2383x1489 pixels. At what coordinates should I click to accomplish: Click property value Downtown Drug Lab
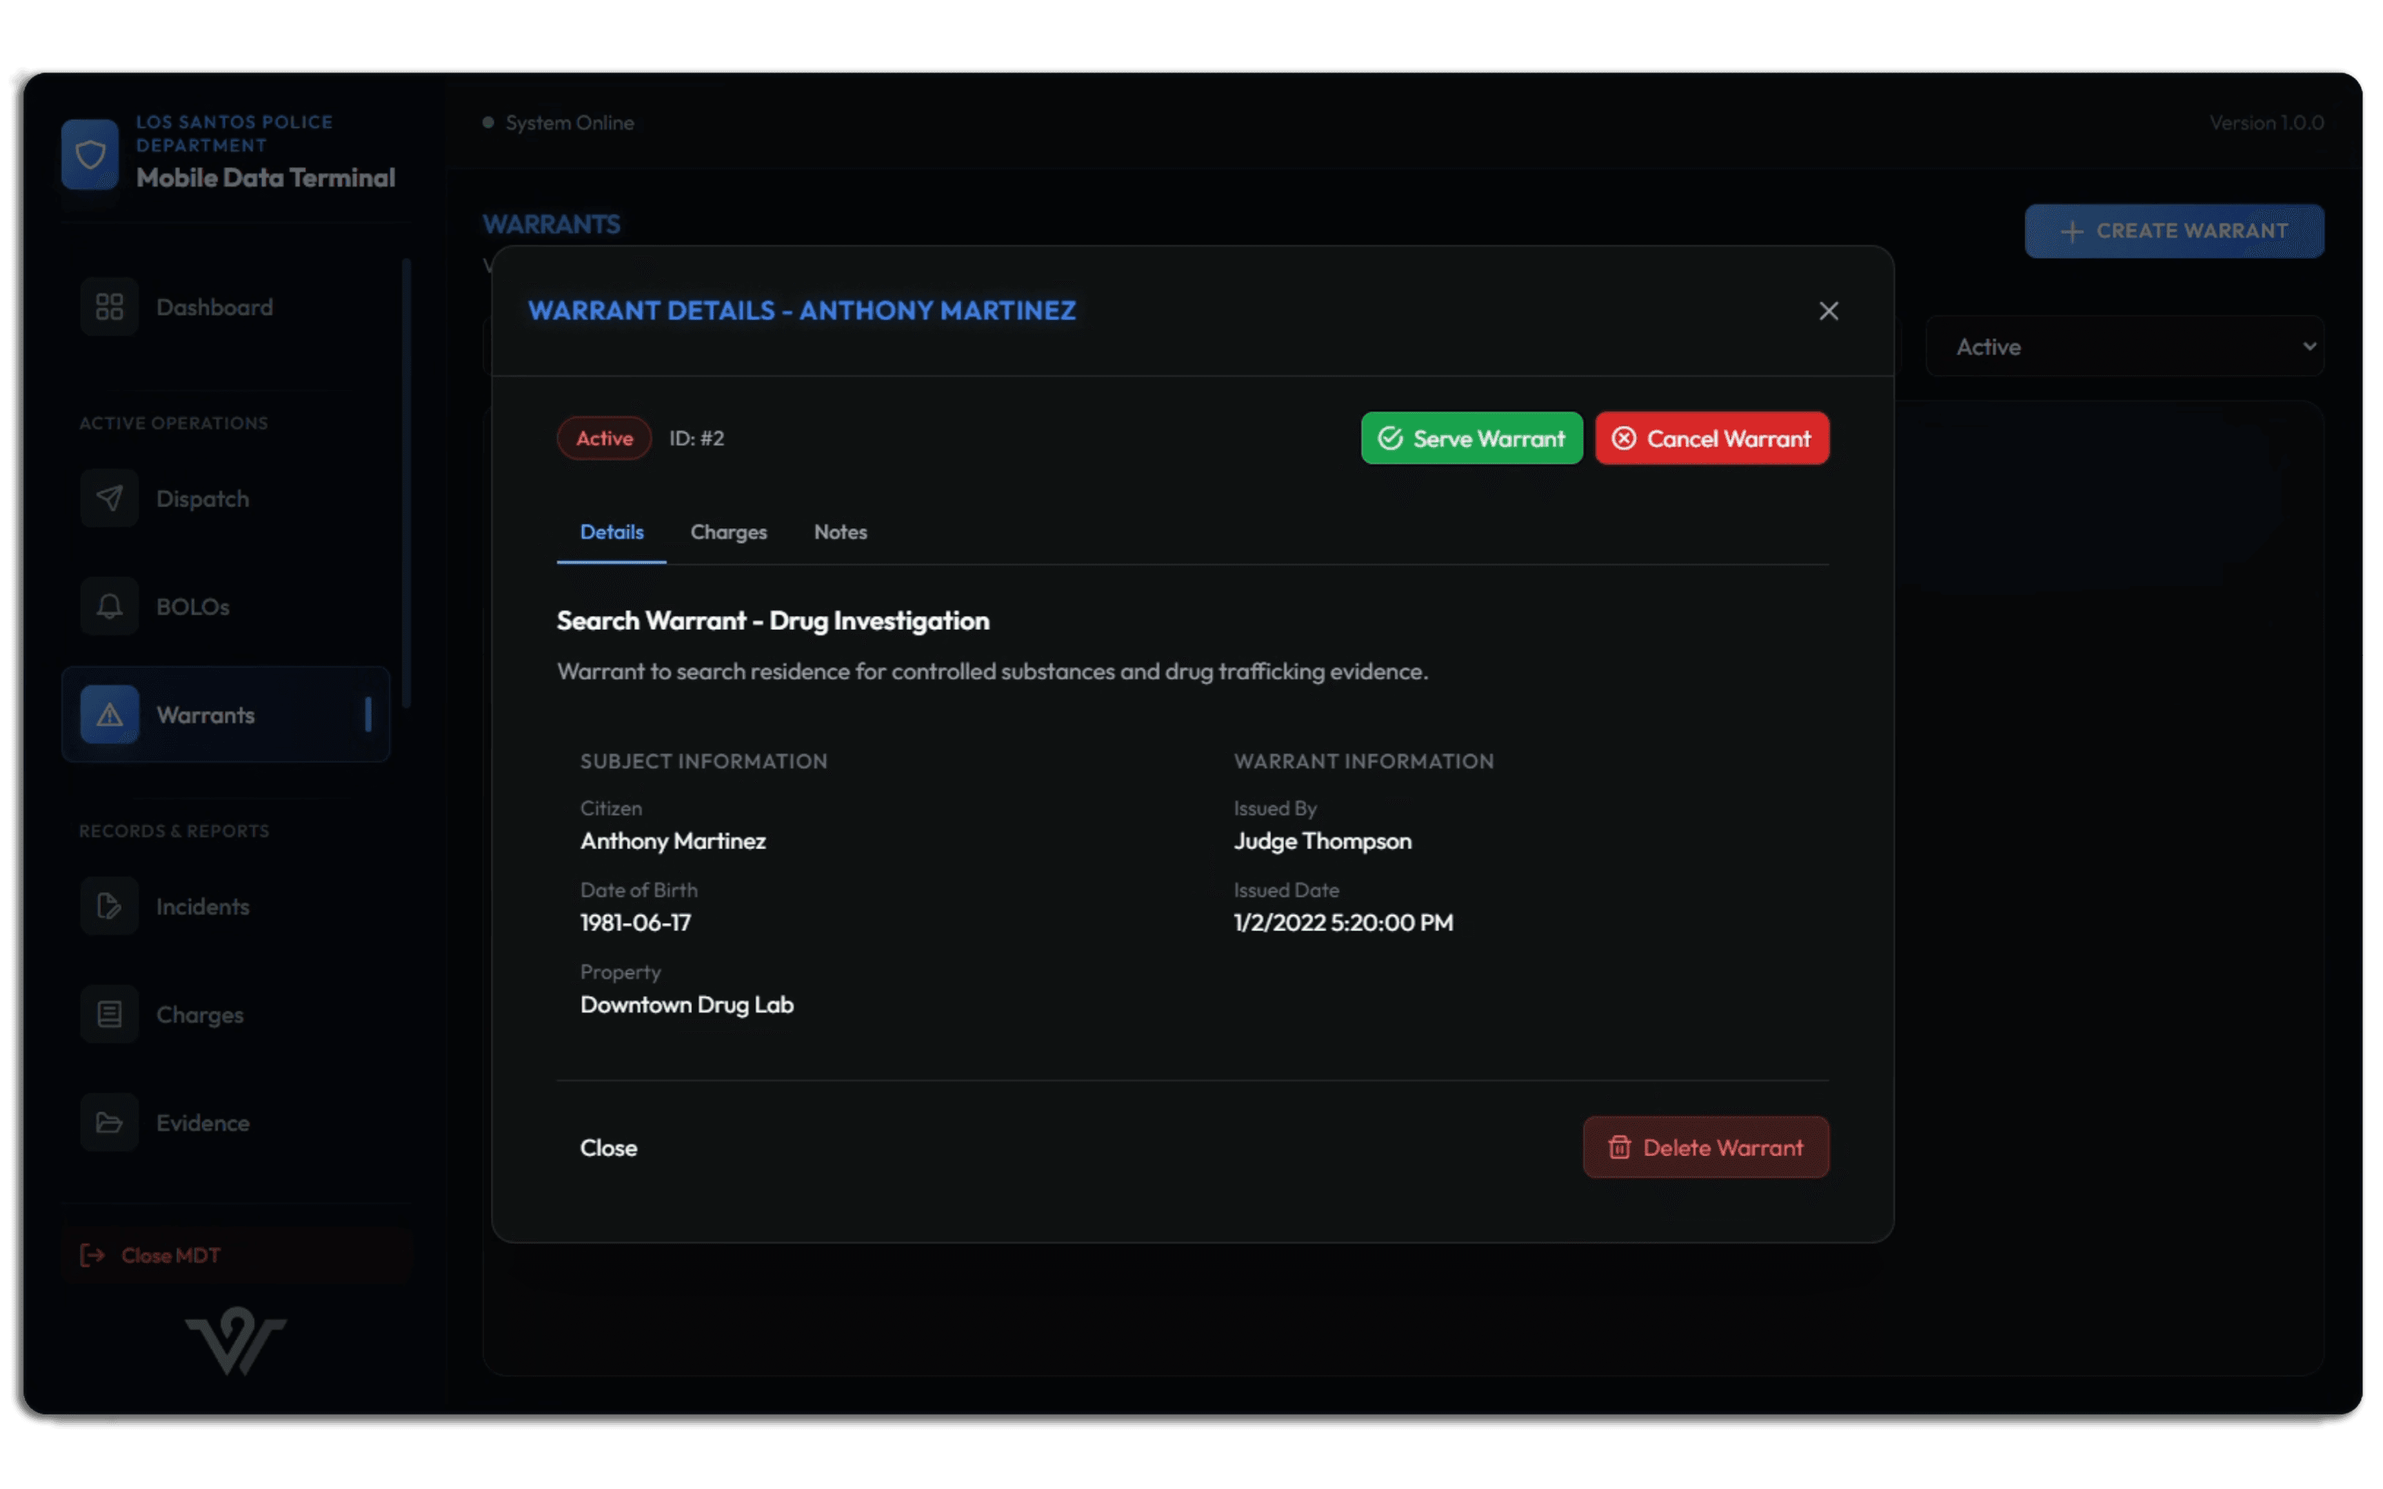(686, 1004)
